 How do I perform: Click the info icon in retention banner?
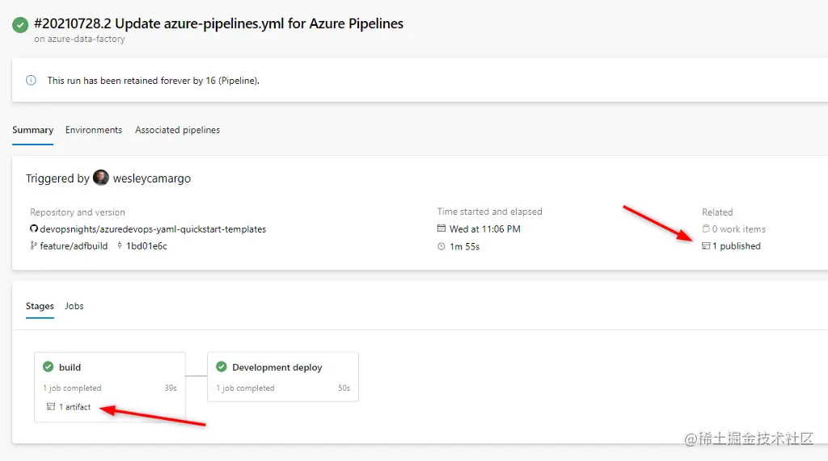[x=32, y=80]
